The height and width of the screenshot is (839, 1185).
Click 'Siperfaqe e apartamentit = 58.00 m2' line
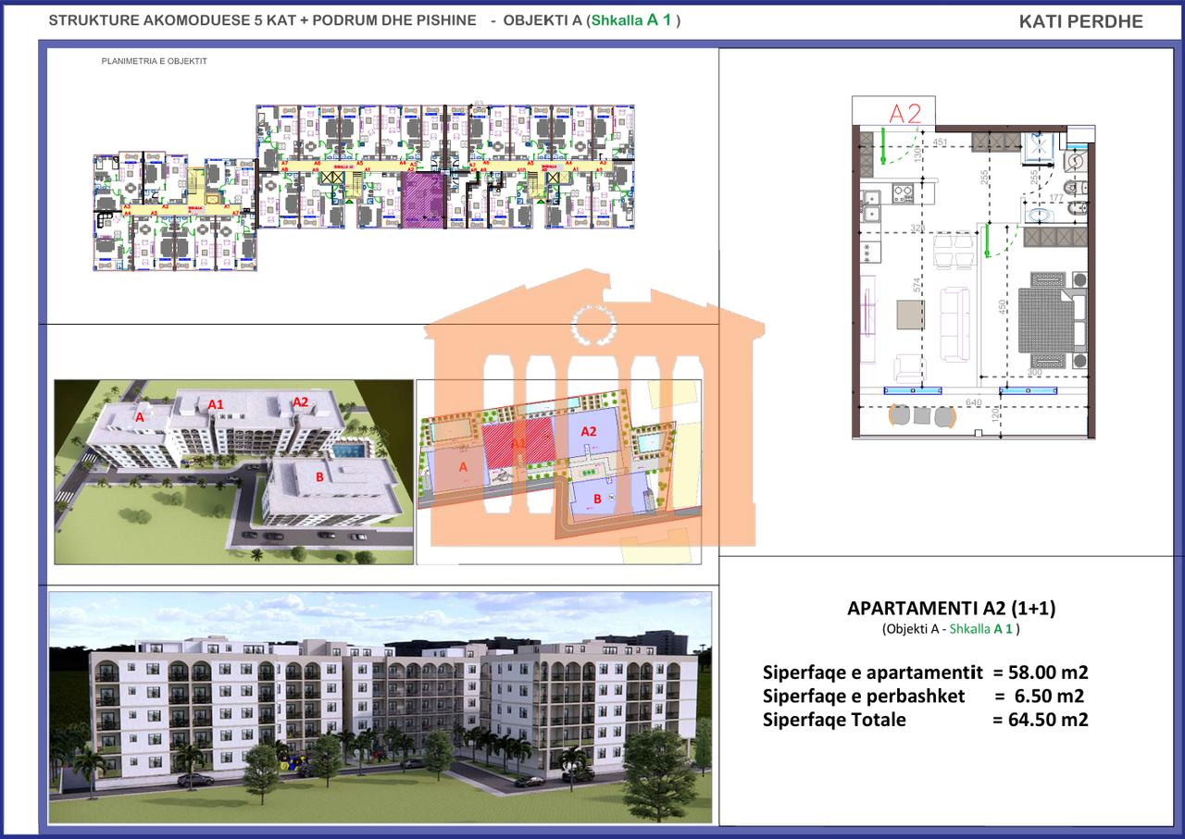coord(925,672)
